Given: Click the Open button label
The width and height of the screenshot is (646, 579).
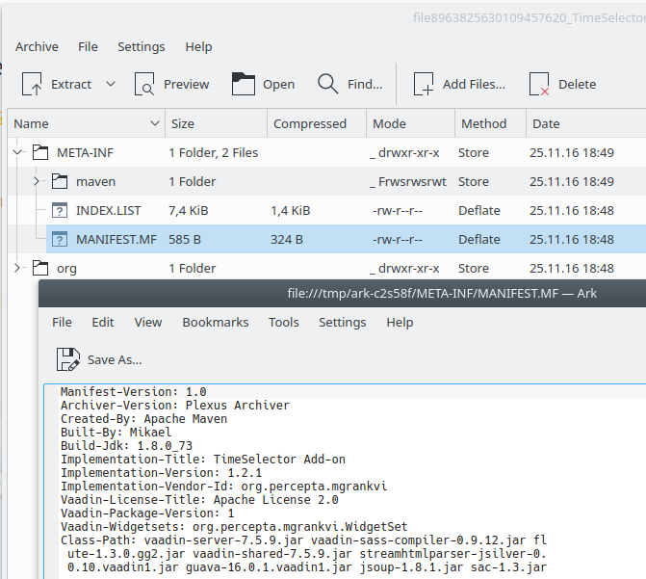Looking at the screenshot, I should pyautogui.click(x=279, y=84).
